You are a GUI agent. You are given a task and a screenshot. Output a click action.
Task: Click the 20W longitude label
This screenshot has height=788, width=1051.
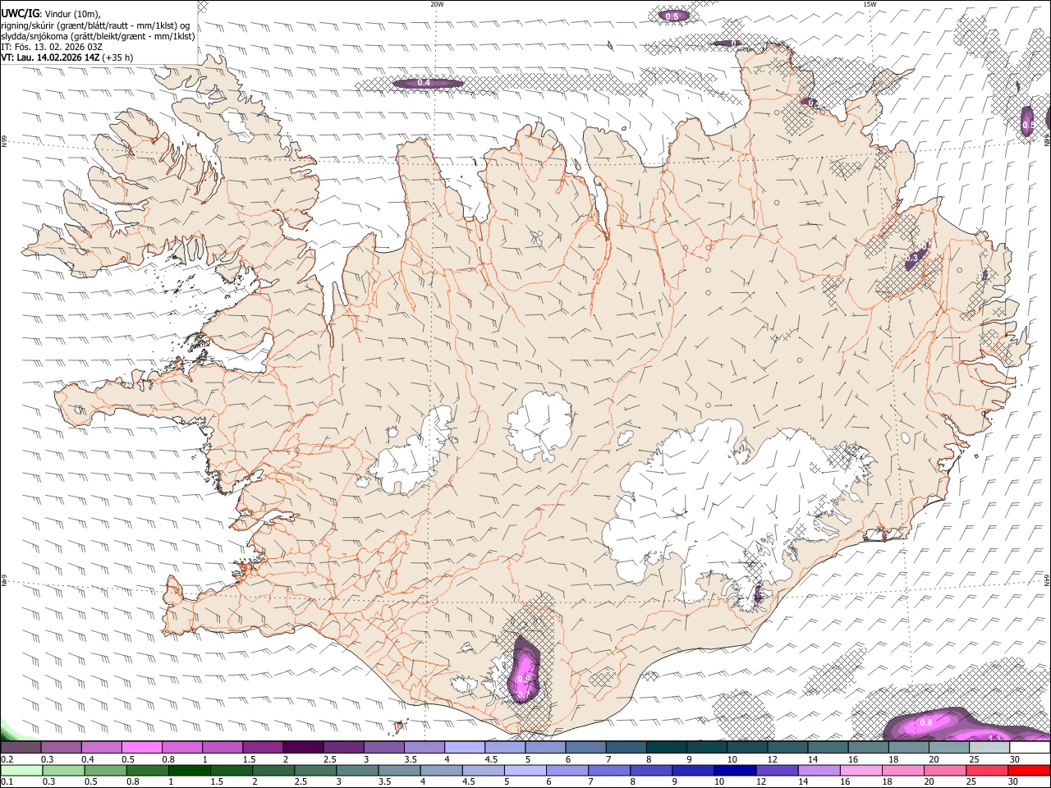[x=437, y=4]
